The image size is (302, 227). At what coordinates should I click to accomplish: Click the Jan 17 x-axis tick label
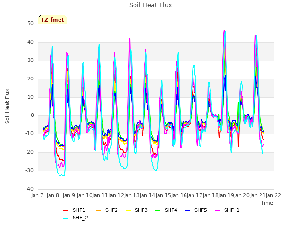click(x=195, y=195)
